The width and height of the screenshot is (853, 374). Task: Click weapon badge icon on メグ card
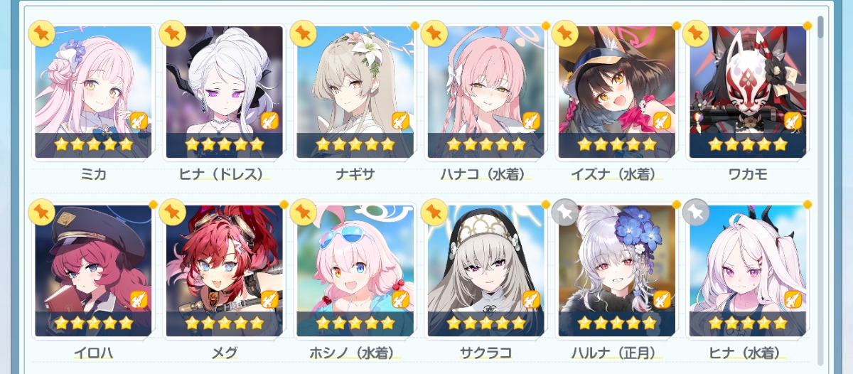[x=269, y=300]
